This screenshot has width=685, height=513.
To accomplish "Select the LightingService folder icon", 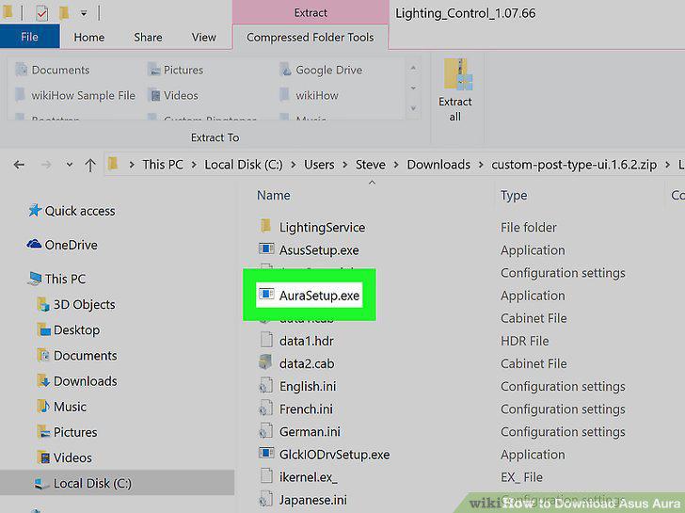I will point(265,226).
